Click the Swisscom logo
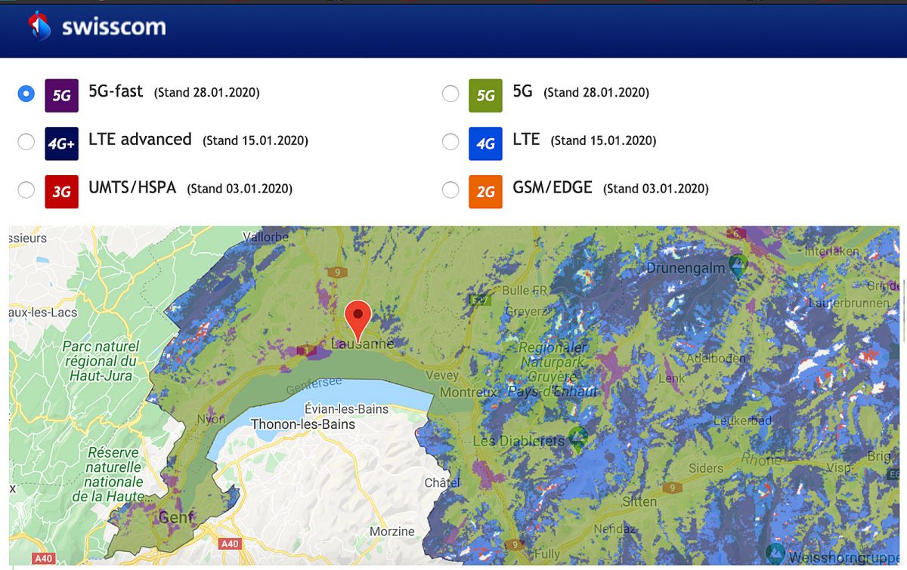 (x=96, y=27)
